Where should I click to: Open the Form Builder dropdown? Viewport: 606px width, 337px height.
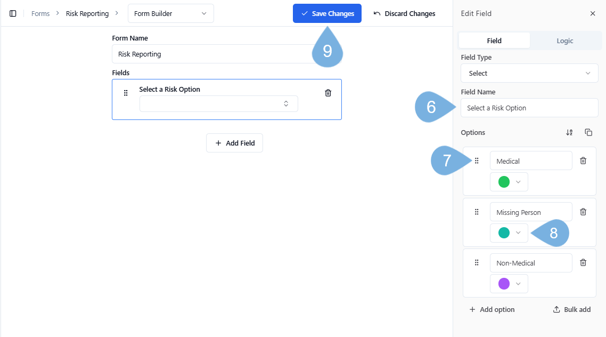point(170,13)
